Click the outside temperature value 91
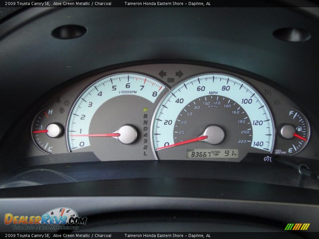Viewport: 319px width, 239px height. pos(229,153)
